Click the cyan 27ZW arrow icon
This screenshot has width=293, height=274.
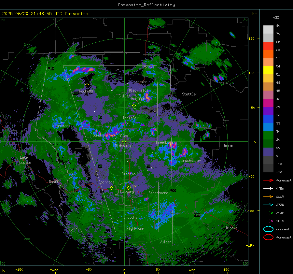point(268,205)
